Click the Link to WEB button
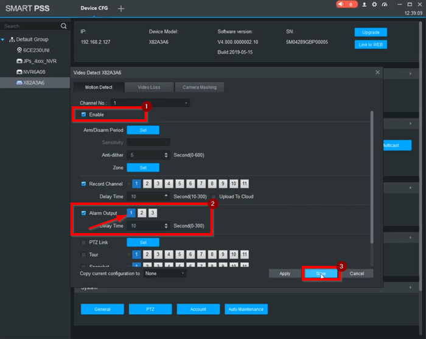426x339 pixels. pyautogui.click(x=371, y=44)
